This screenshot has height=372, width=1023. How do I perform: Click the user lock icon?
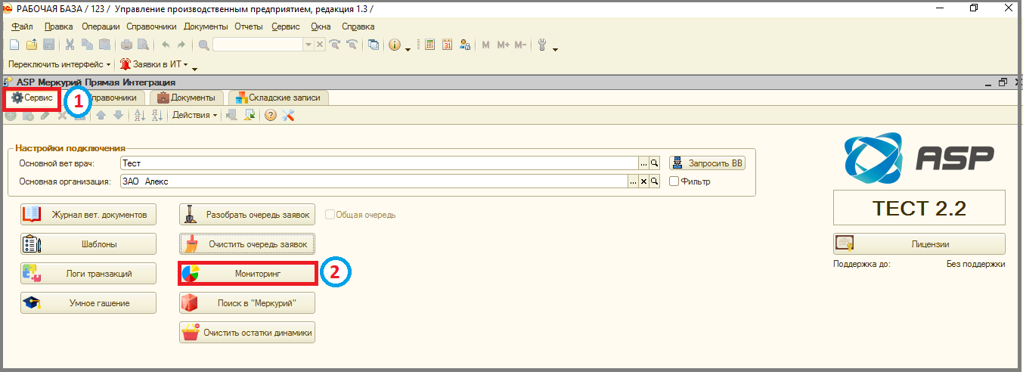point(465,45)
